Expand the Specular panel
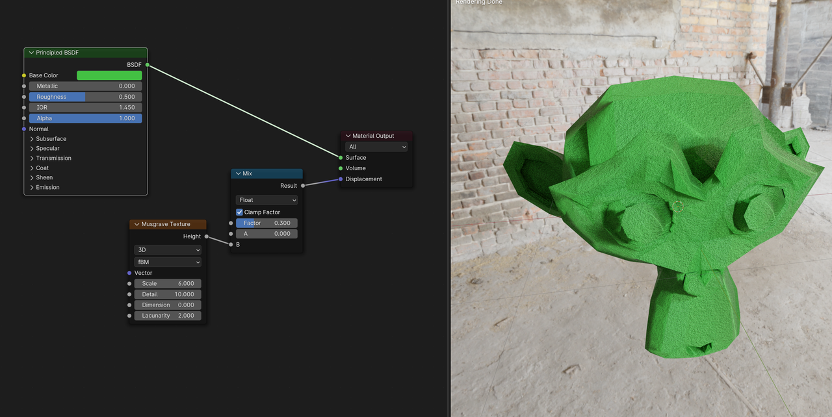This screenshot has width=832, height=417. (32, 149)
